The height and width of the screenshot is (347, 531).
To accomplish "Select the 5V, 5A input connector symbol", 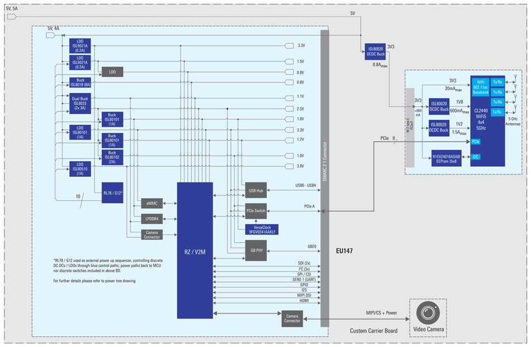I will pyautogui.click(x=12, y=17).
